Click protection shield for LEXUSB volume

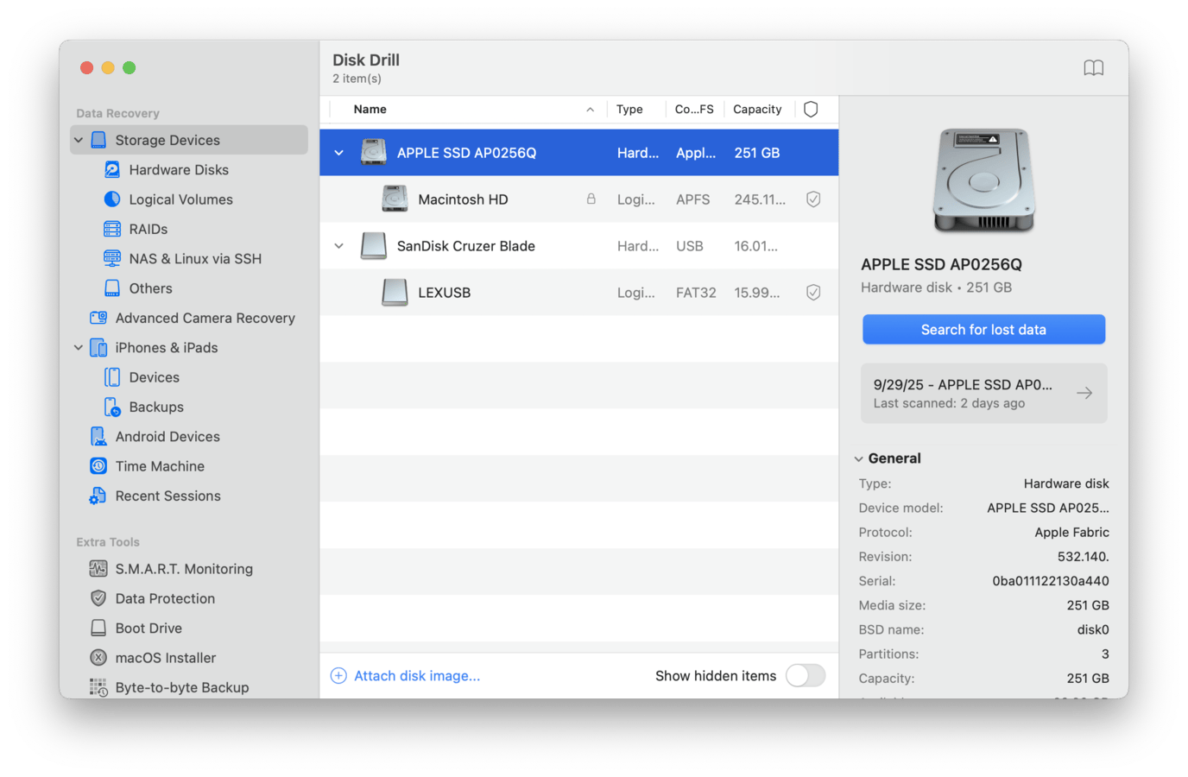(x=812, y=293)
